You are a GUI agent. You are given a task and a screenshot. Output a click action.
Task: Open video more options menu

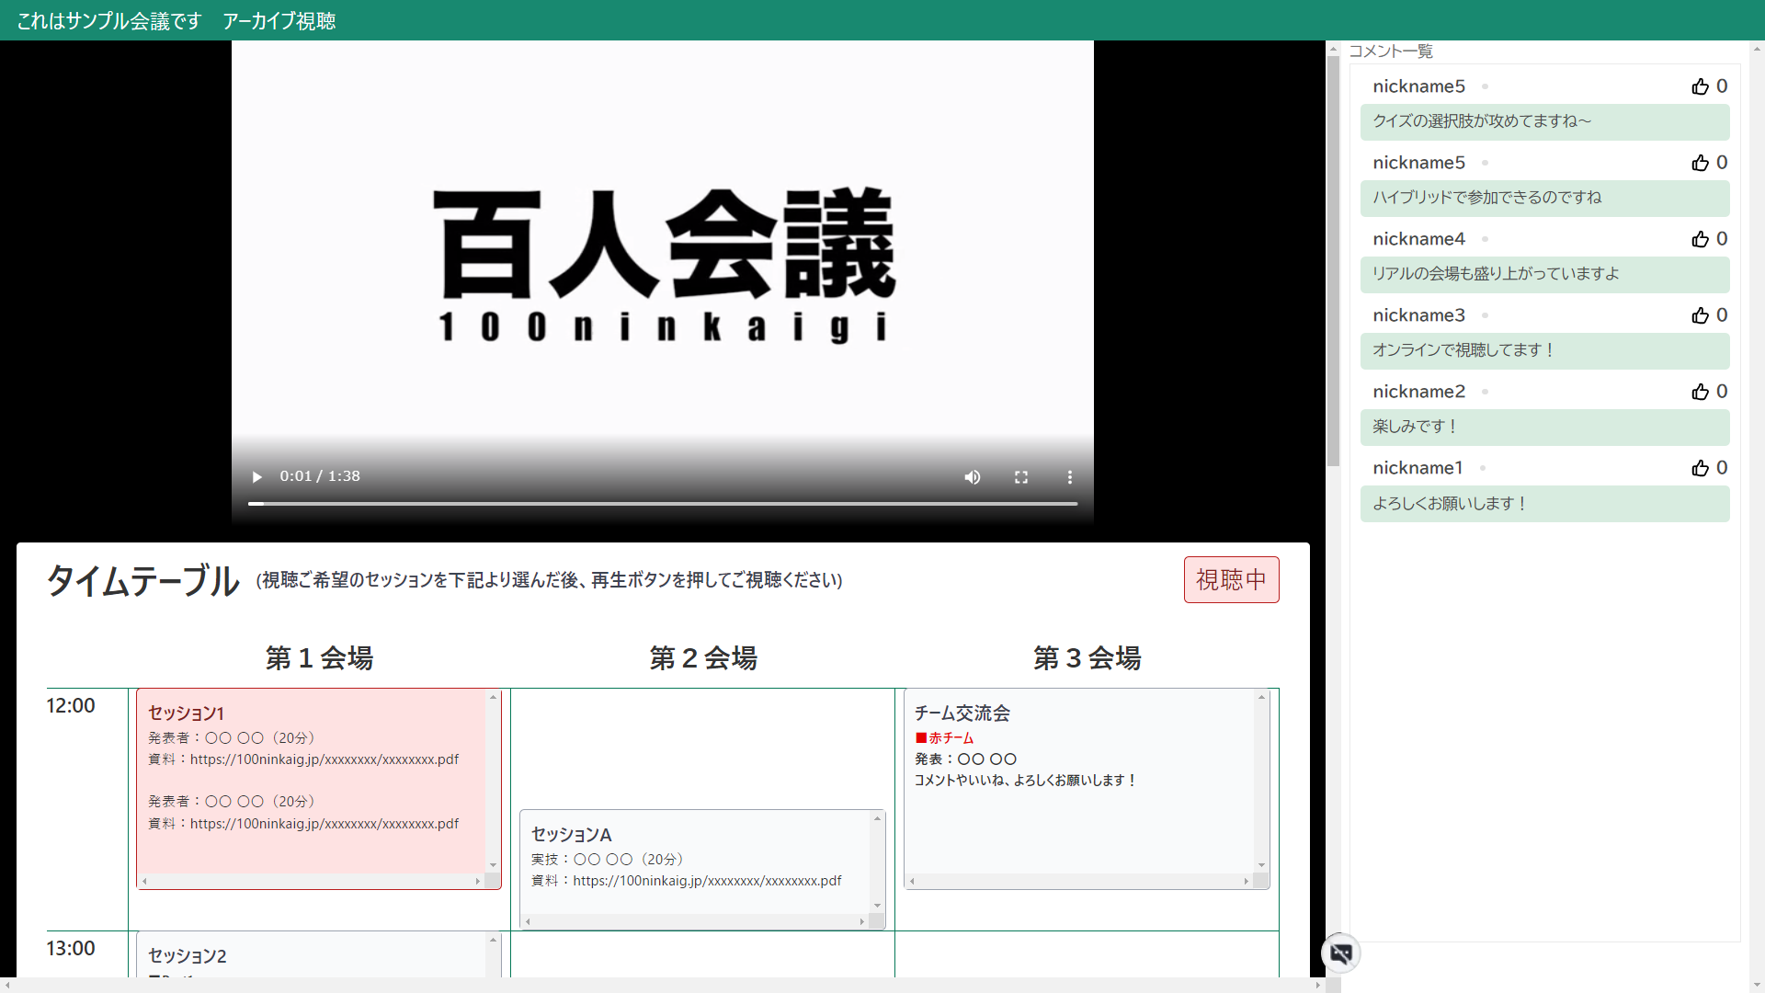pos(1069,477)
